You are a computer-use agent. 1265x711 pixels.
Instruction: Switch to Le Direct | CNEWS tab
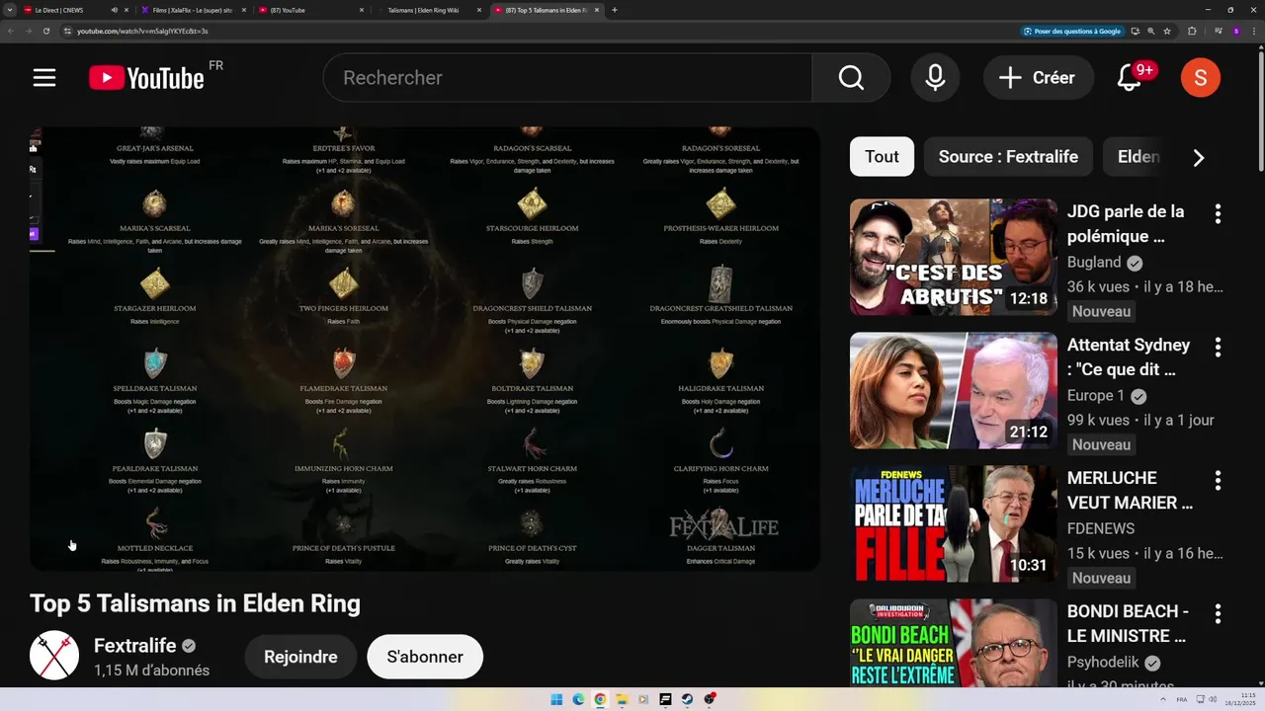click(x=74, y=10)
